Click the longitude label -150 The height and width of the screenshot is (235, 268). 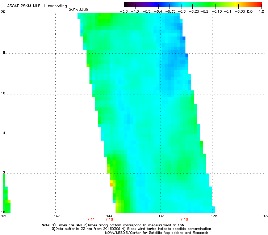click(4, 216)
